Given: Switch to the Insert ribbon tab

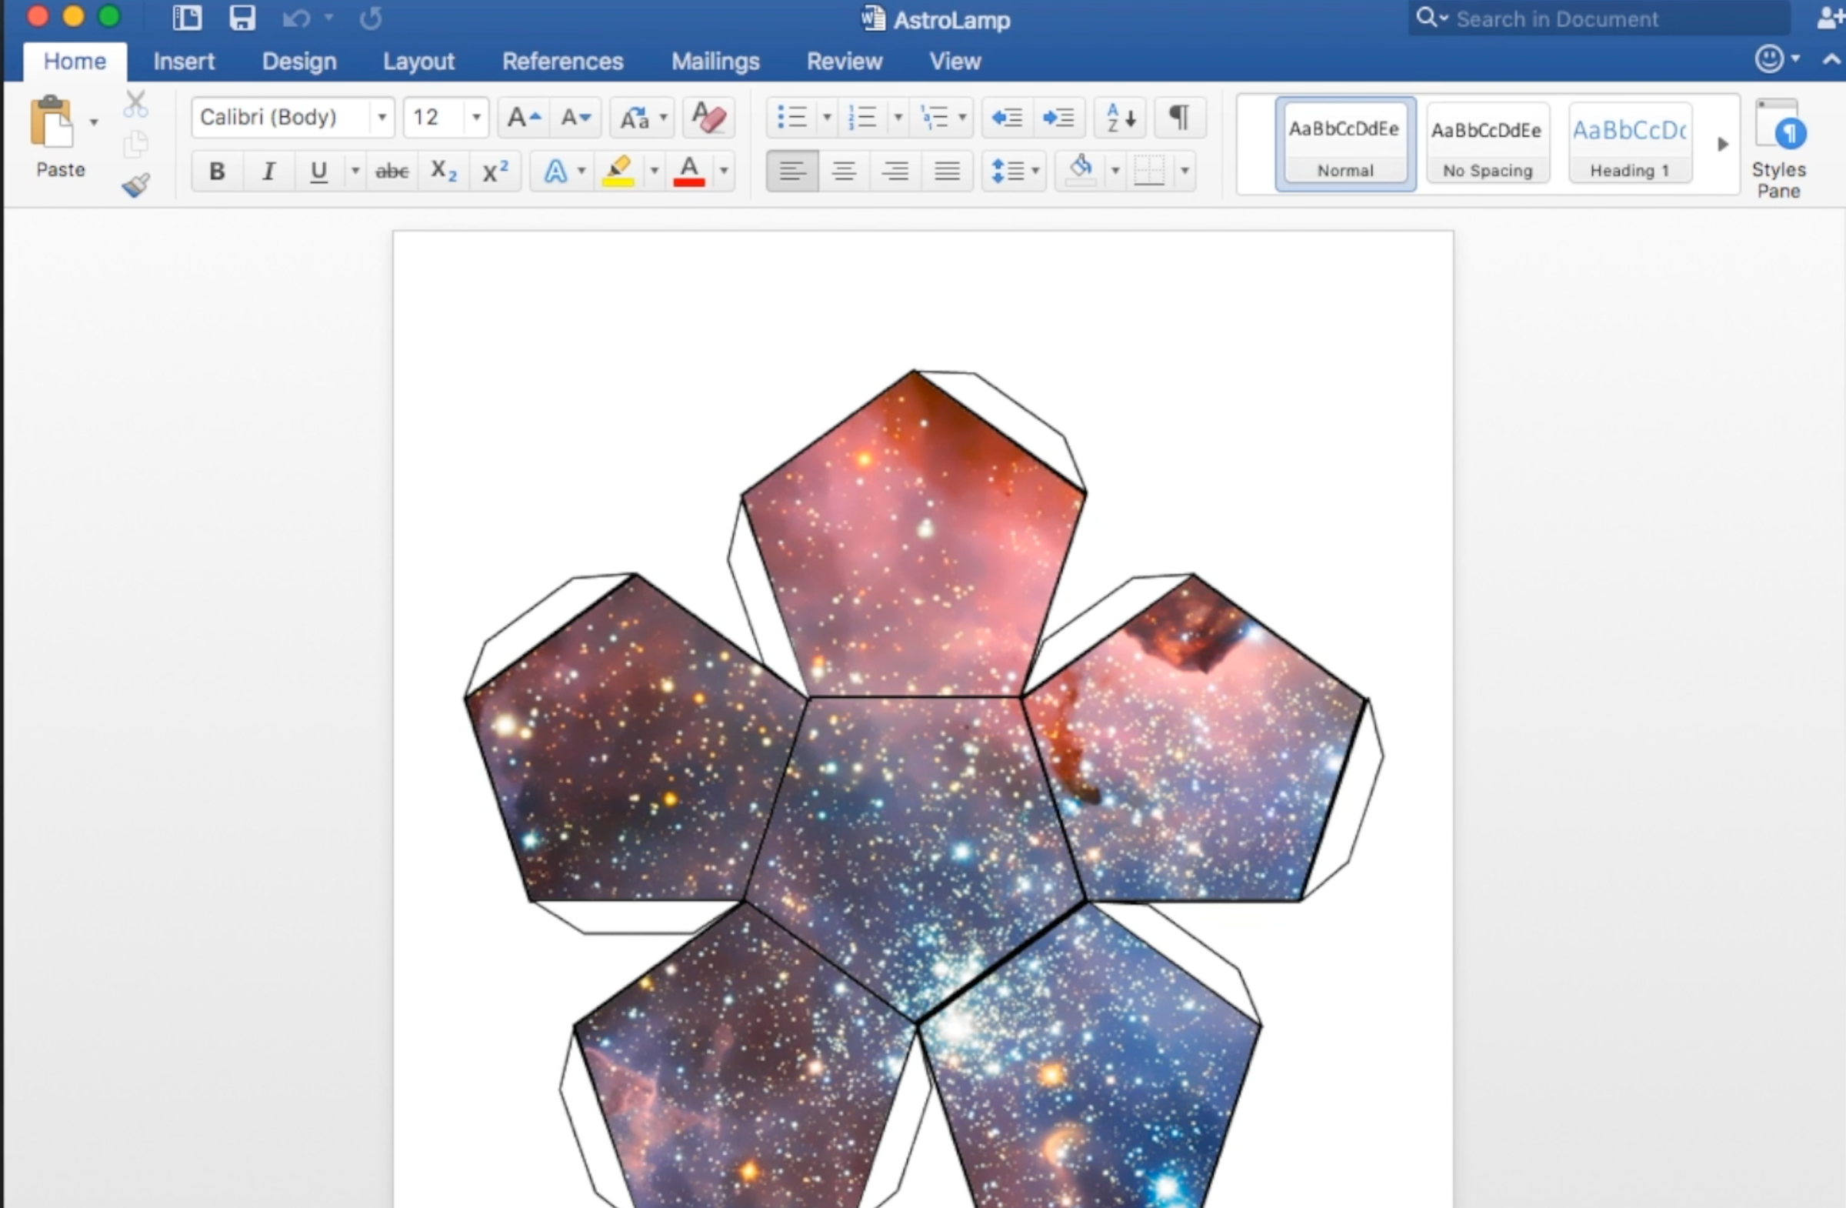Looking at the screenshot, I should point(184,62).
